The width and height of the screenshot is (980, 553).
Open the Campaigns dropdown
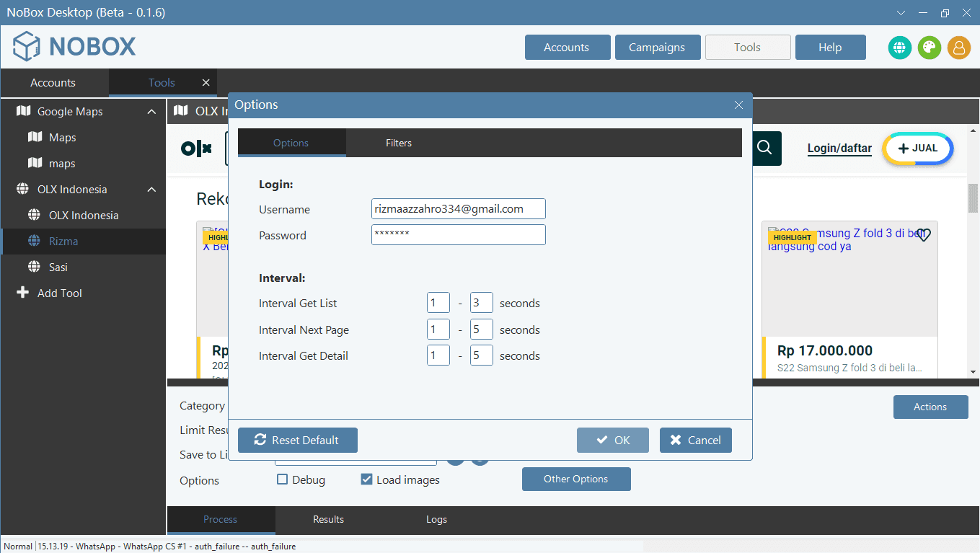click(x=657, y=47)
